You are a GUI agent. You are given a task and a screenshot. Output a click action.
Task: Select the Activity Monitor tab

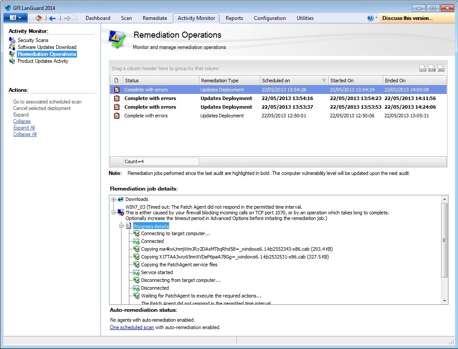(x=196, y=18)
